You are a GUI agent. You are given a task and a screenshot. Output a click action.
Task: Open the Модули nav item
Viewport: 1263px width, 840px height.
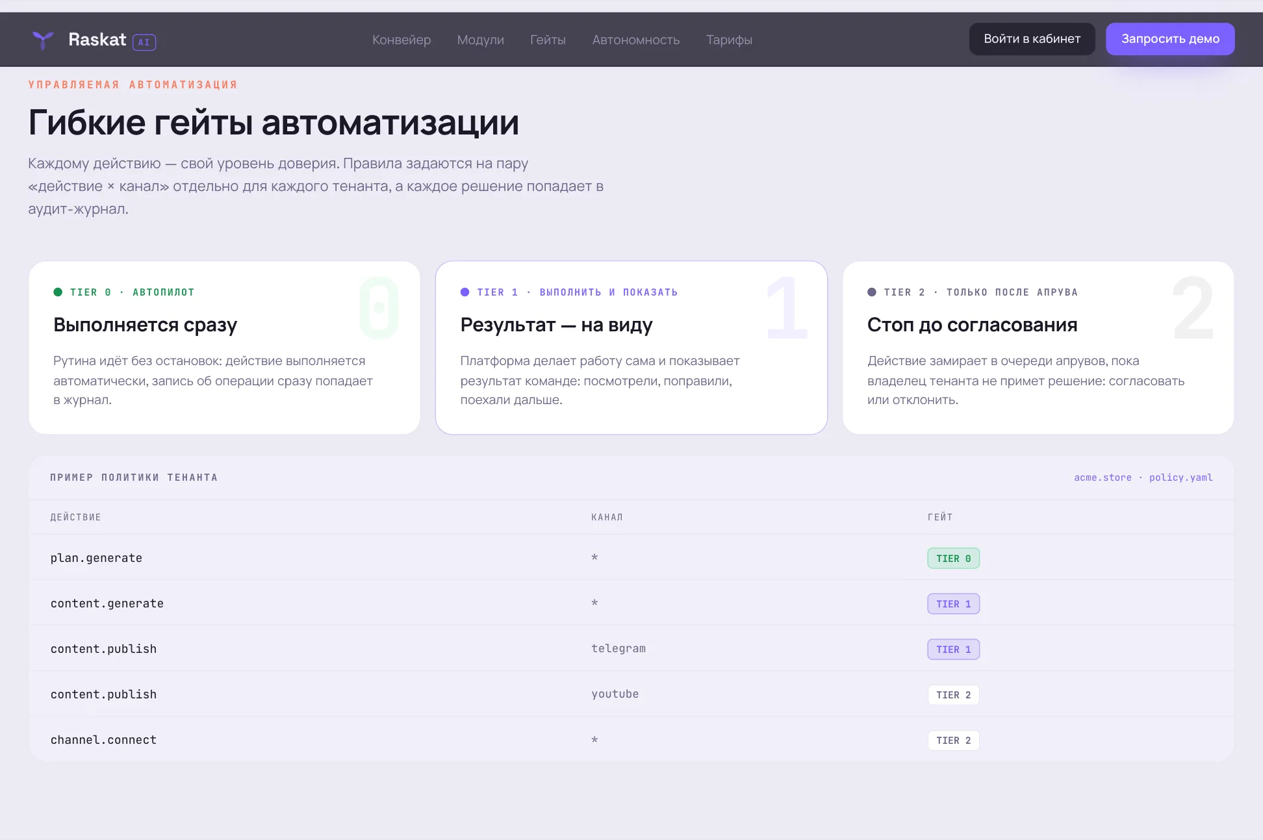point(481,40)
